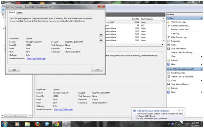
Task: Launch Firefox from the taskbar
Action: 37,124
